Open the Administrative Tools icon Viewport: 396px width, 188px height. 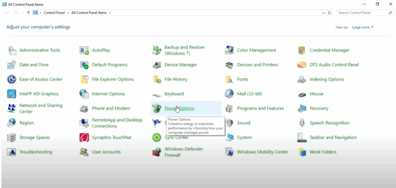[x=12, y=50]
